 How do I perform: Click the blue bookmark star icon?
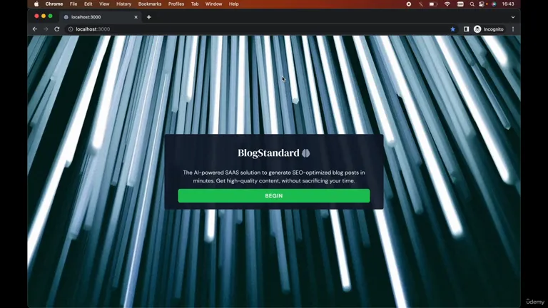pyautogui.click(x=452, y=29)
